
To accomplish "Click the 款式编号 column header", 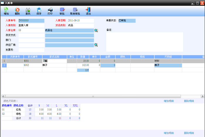I will 33,57.
